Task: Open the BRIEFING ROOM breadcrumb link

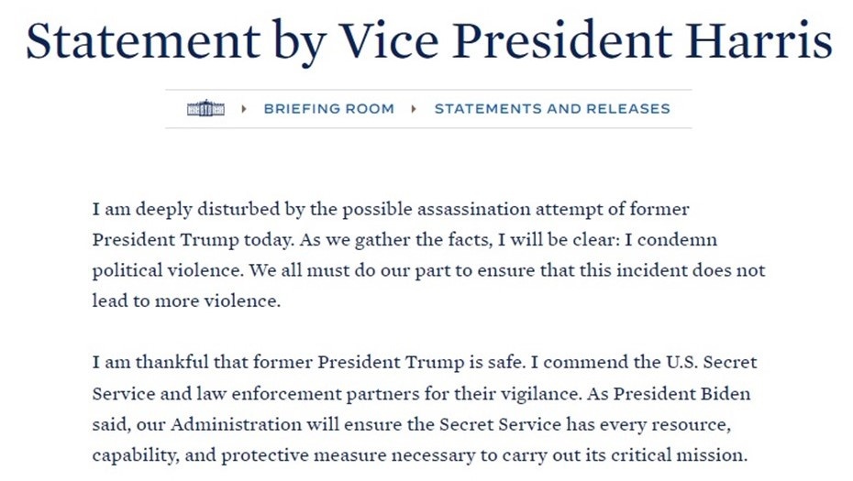Action: click(328, 109)
